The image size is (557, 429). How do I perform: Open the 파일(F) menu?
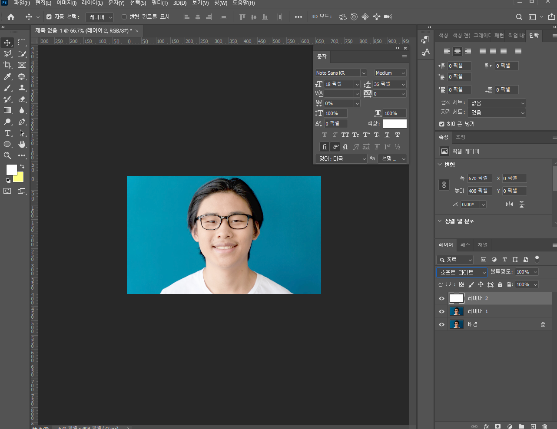[22, 3]
